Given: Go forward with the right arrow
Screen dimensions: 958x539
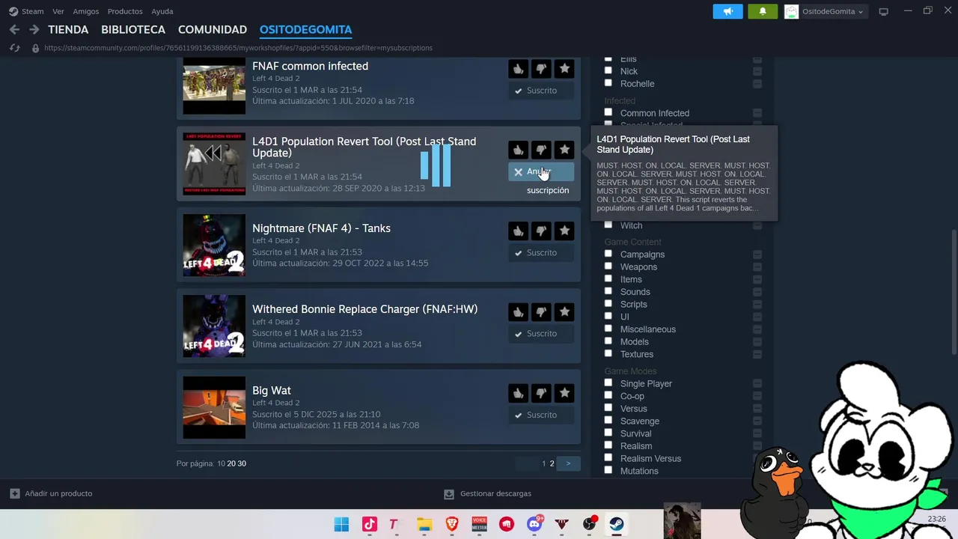Looking at the screenshot, I should [x=34, y=30].
